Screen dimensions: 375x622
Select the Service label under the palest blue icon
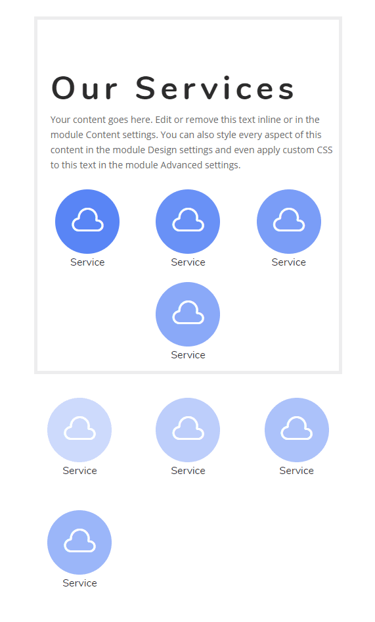point(79,471)
